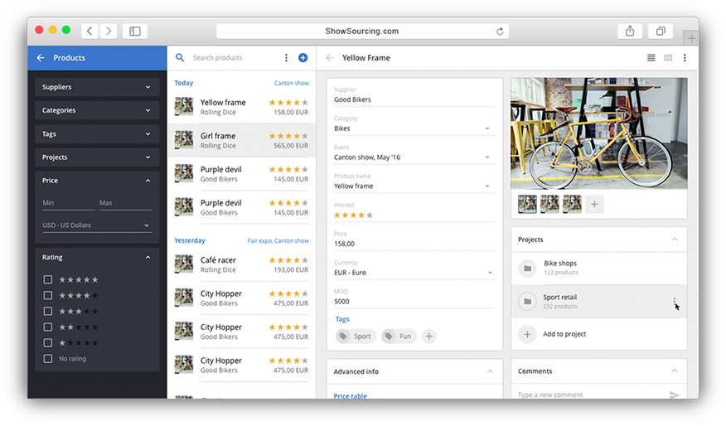The height and width of the screenshot is (426, 726).
Task: Open a new browser tab
Action: 691,38
